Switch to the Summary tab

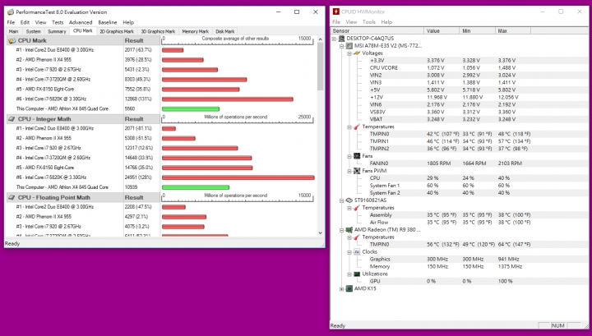(57, 31)
